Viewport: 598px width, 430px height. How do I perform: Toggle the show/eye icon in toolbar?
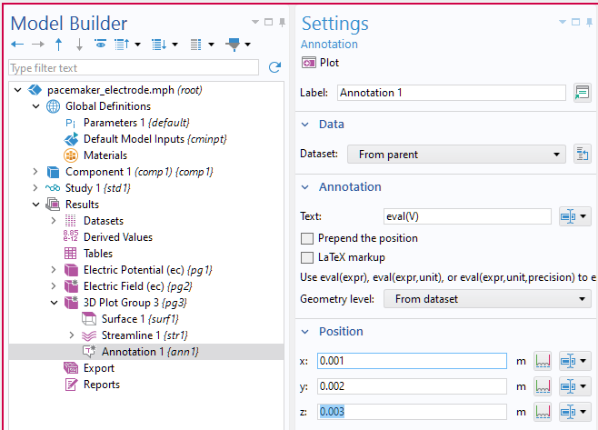[100, 44]
